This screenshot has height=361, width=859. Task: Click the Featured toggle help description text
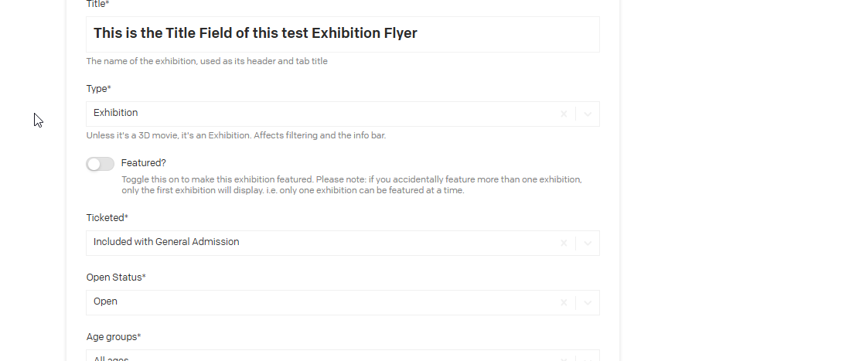click(x=352, y=185)
